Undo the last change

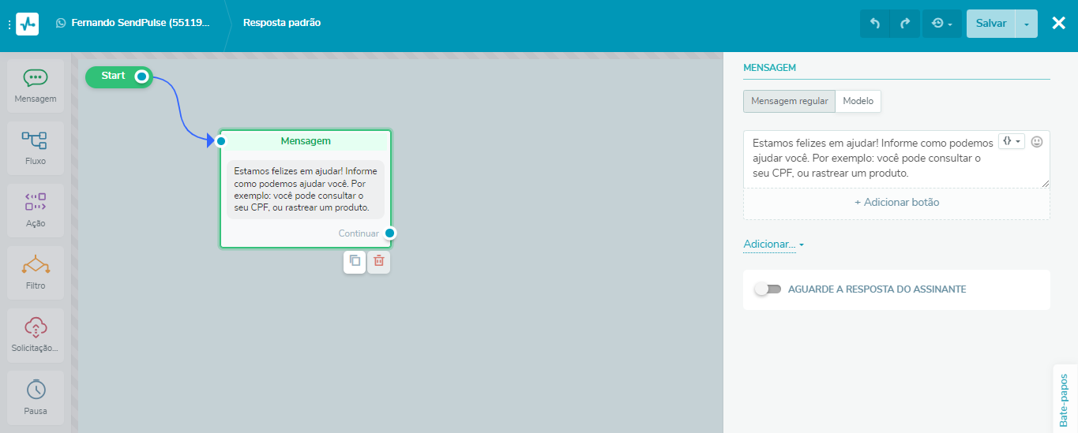(x=875, y=24)
